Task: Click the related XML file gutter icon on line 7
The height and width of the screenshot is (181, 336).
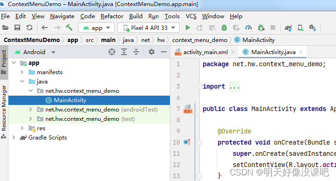Action: (188, 109)
